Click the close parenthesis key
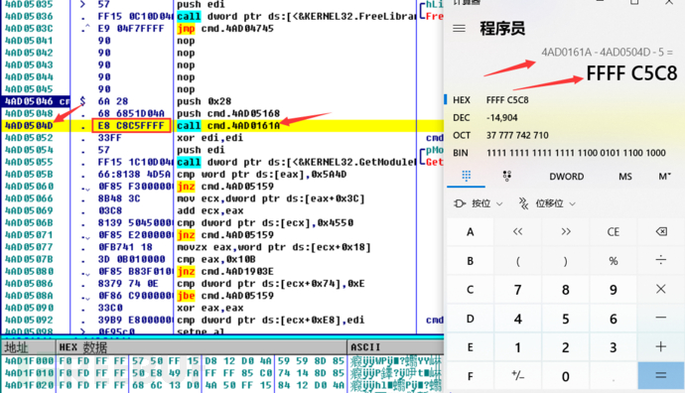685x393 pixels. pyautogui.click(x=566, y=261)
